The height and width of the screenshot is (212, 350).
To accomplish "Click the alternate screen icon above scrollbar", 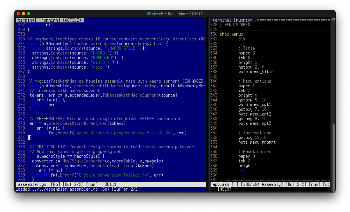I will point(333,20).
